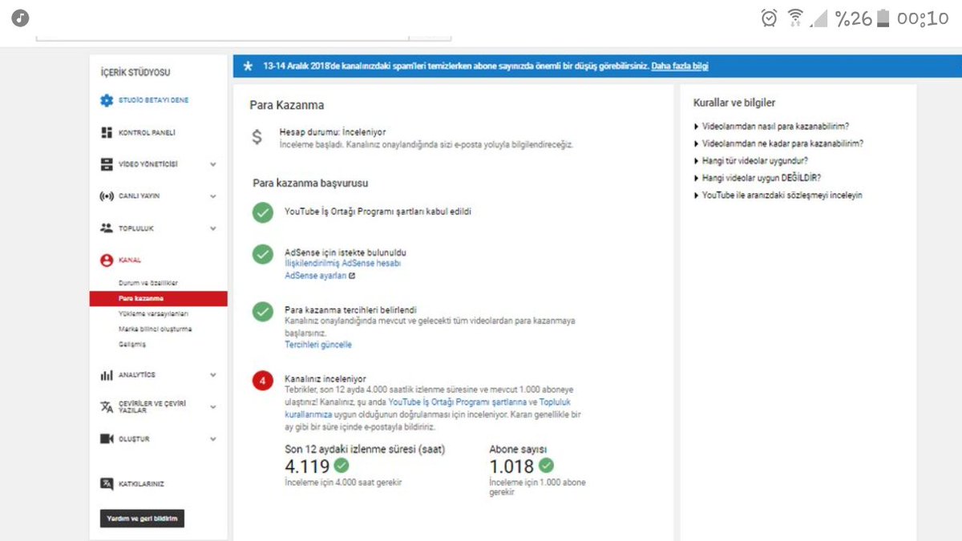The image size is (962, 541).
Task: Click Tercihleri güncelle link
Action: click(318, 345)
